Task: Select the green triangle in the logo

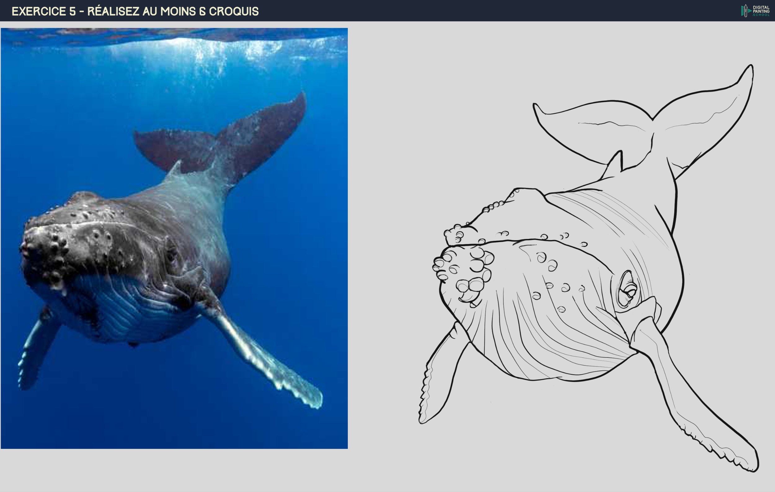Action: pos(743,11)
